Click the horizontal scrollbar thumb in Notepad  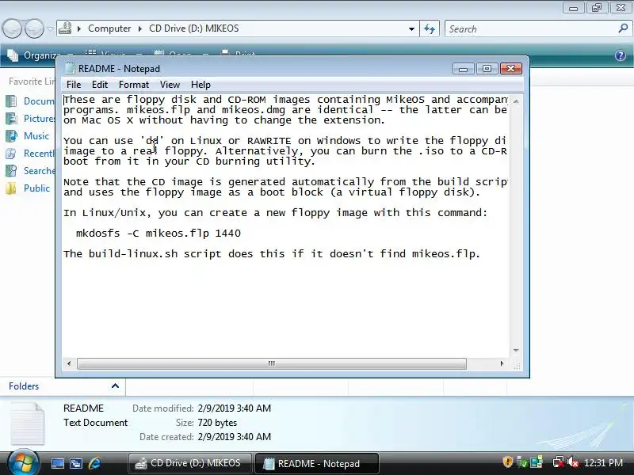pos(271,363)
